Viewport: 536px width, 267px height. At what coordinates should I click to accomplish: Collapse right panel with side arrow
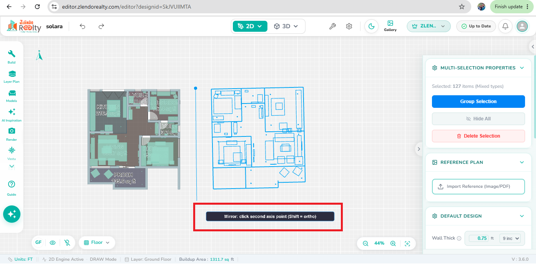click(x=419, y=149)
